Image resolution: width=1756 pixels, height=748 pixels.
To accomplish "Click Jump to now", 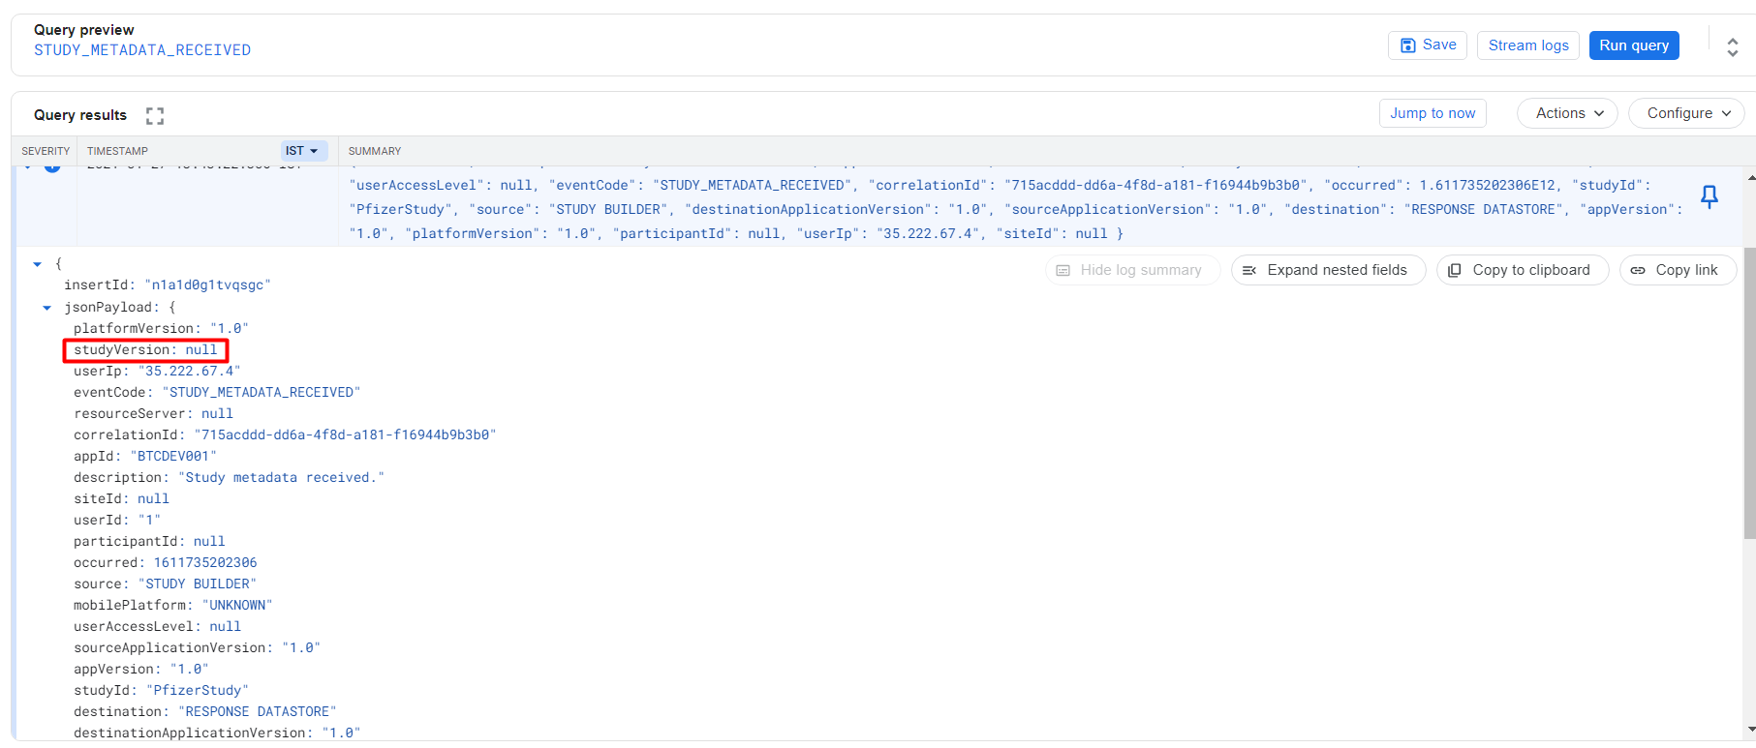I will (x=1433, y=113).
